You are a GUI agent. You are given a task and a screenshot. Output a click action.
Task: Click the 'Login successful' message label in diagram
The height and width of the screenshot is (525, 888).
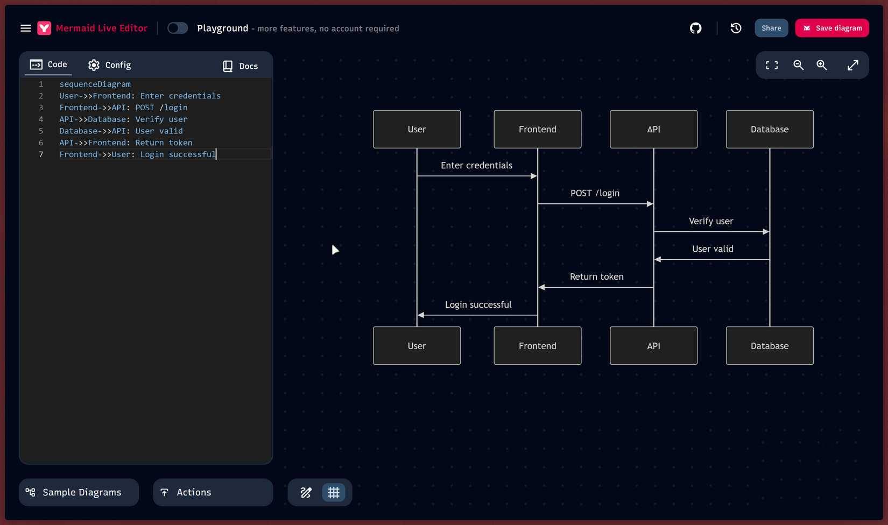478,304
